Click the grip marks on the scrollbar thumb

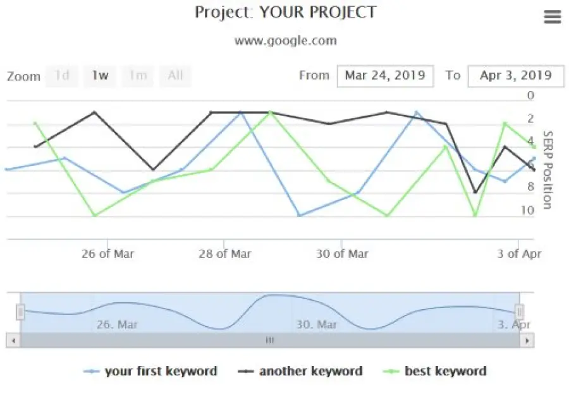tap(271, 340)
